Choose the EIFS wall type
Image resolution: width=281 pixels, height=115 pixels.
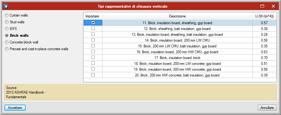(x=11, y=29)
